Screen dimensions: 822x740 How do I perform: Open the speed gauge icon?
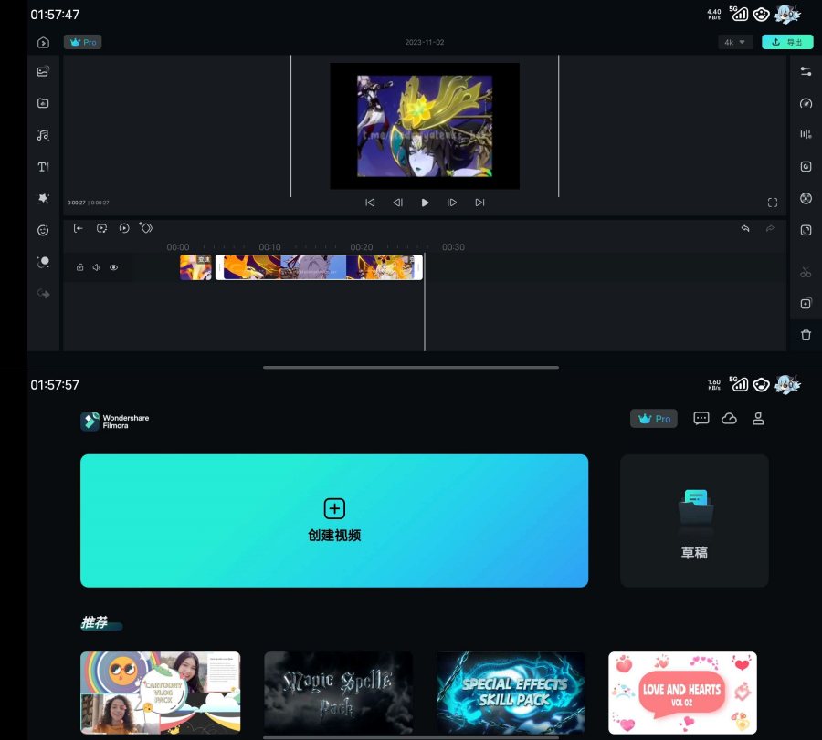pos(806,103)
